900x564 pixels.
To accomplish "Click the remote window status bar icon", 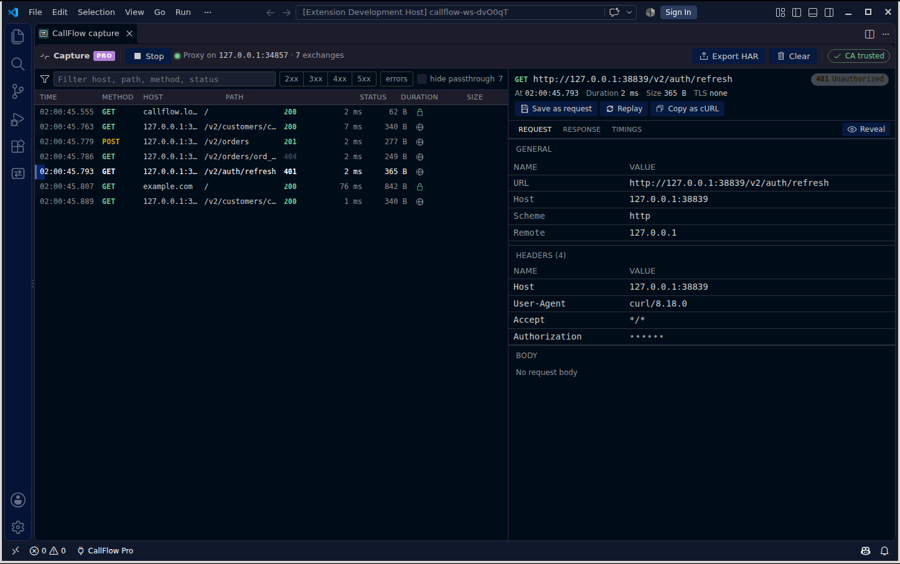I will click(x=16, y=551).
